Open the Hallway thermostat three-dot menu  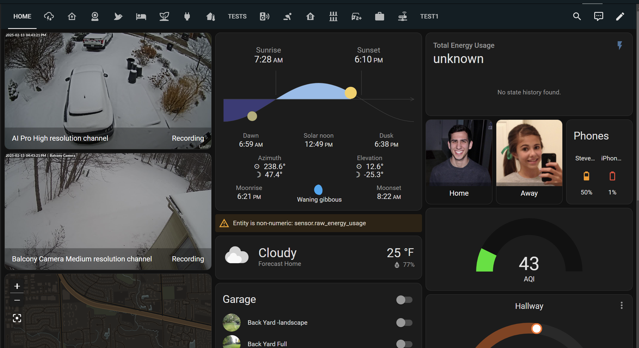pyautogui.click(x=622, y=305)
